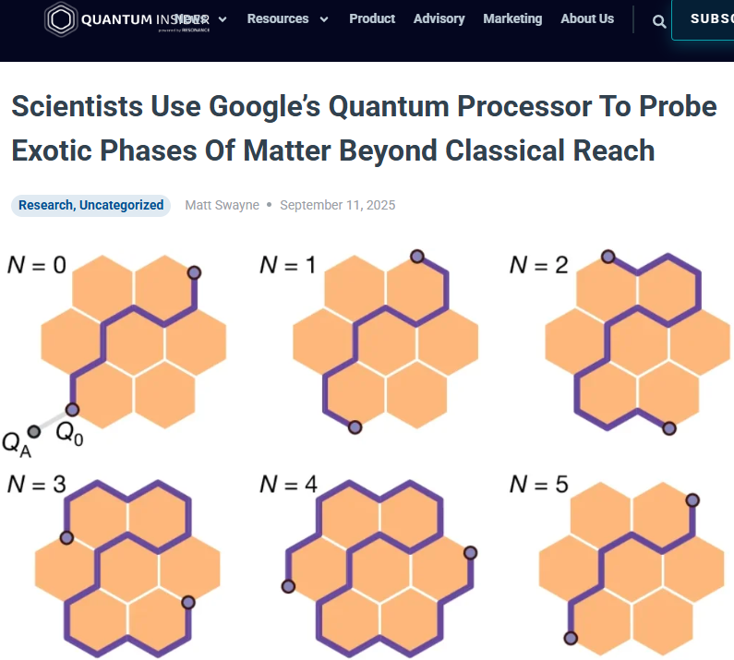Image resolution: width=734 pixels, height=660 pixels.
Task: Select Marketing in the navigation bar
Action: pos(512,18)
